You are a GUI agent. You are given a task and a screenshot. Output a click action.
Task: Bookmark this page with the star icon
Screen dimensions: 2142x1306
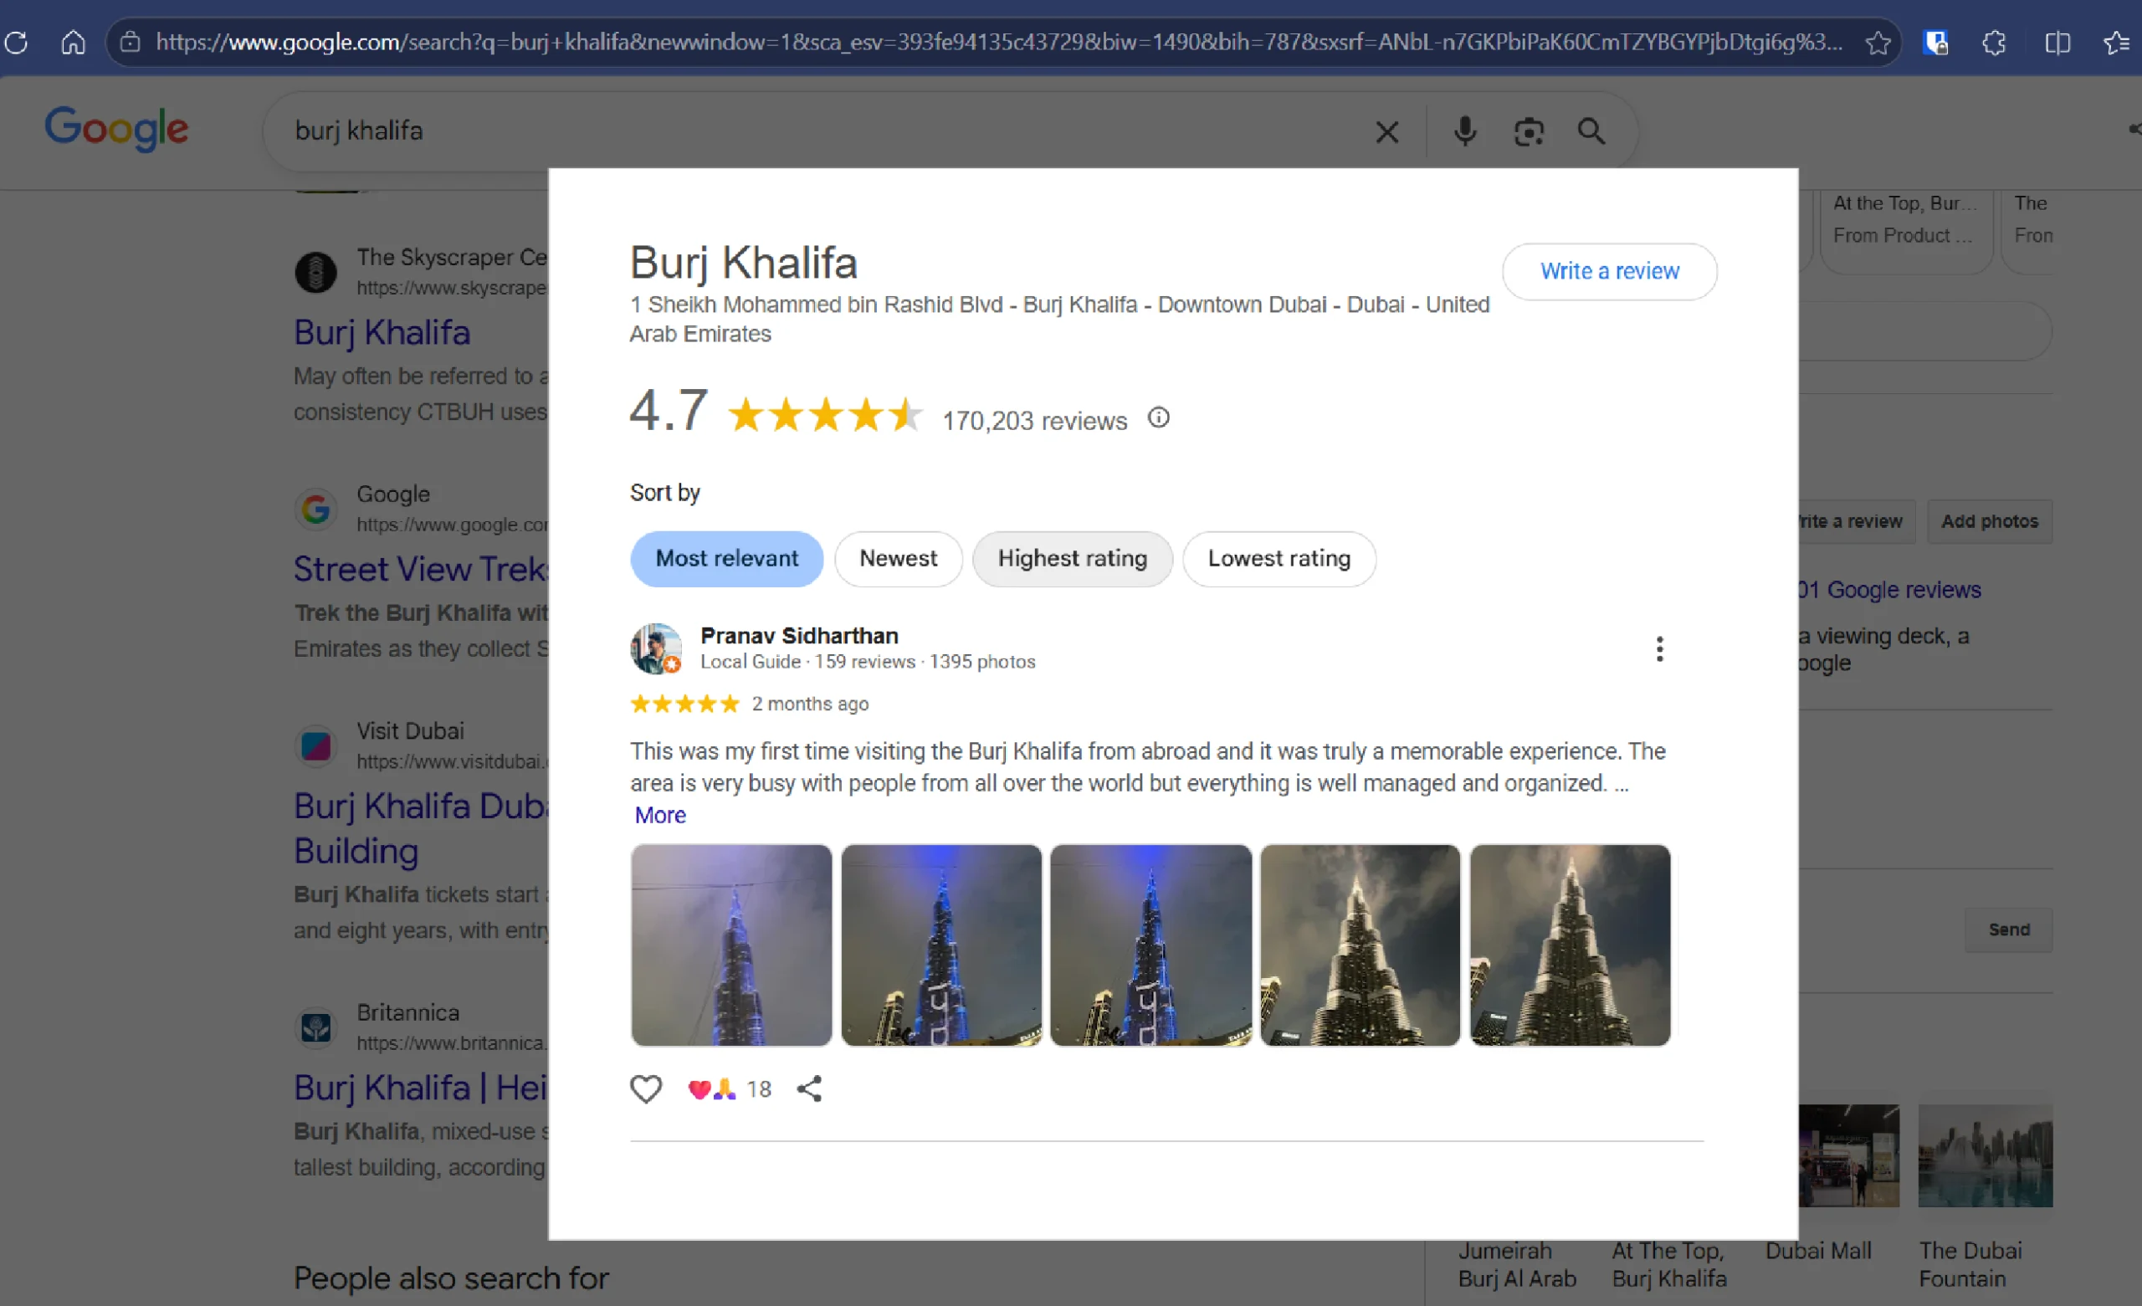[x=1878, y=42]
